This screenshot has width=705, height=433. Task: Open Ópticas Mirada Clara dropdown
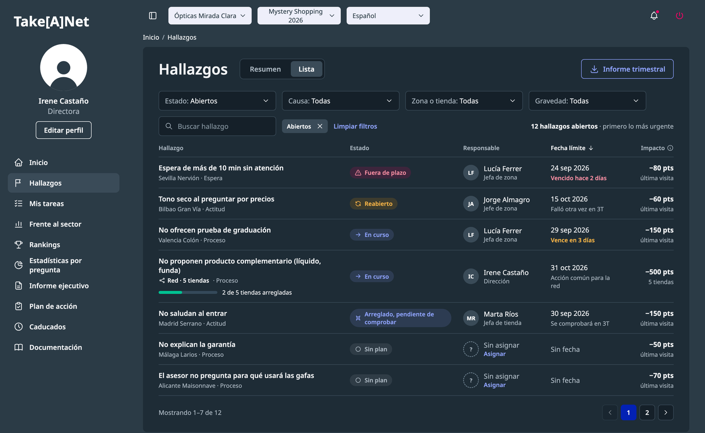tap(210, 16)
